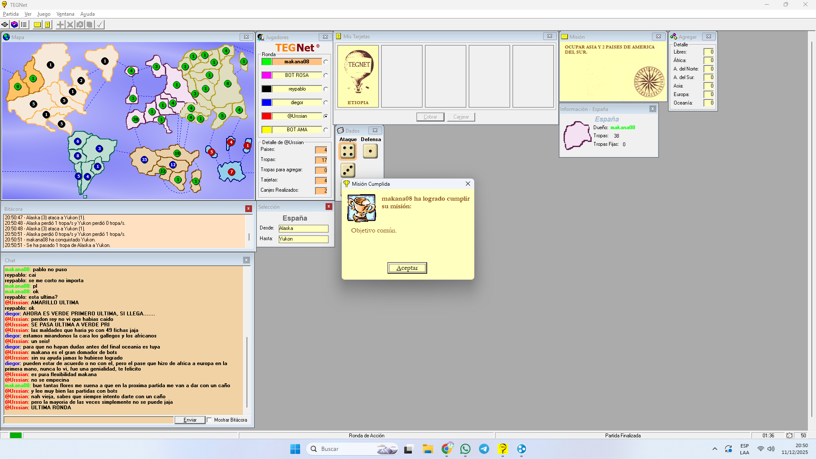Screen dimensions: 816x459
Task: Close the Bitácora panel
Action: point(248,209)
